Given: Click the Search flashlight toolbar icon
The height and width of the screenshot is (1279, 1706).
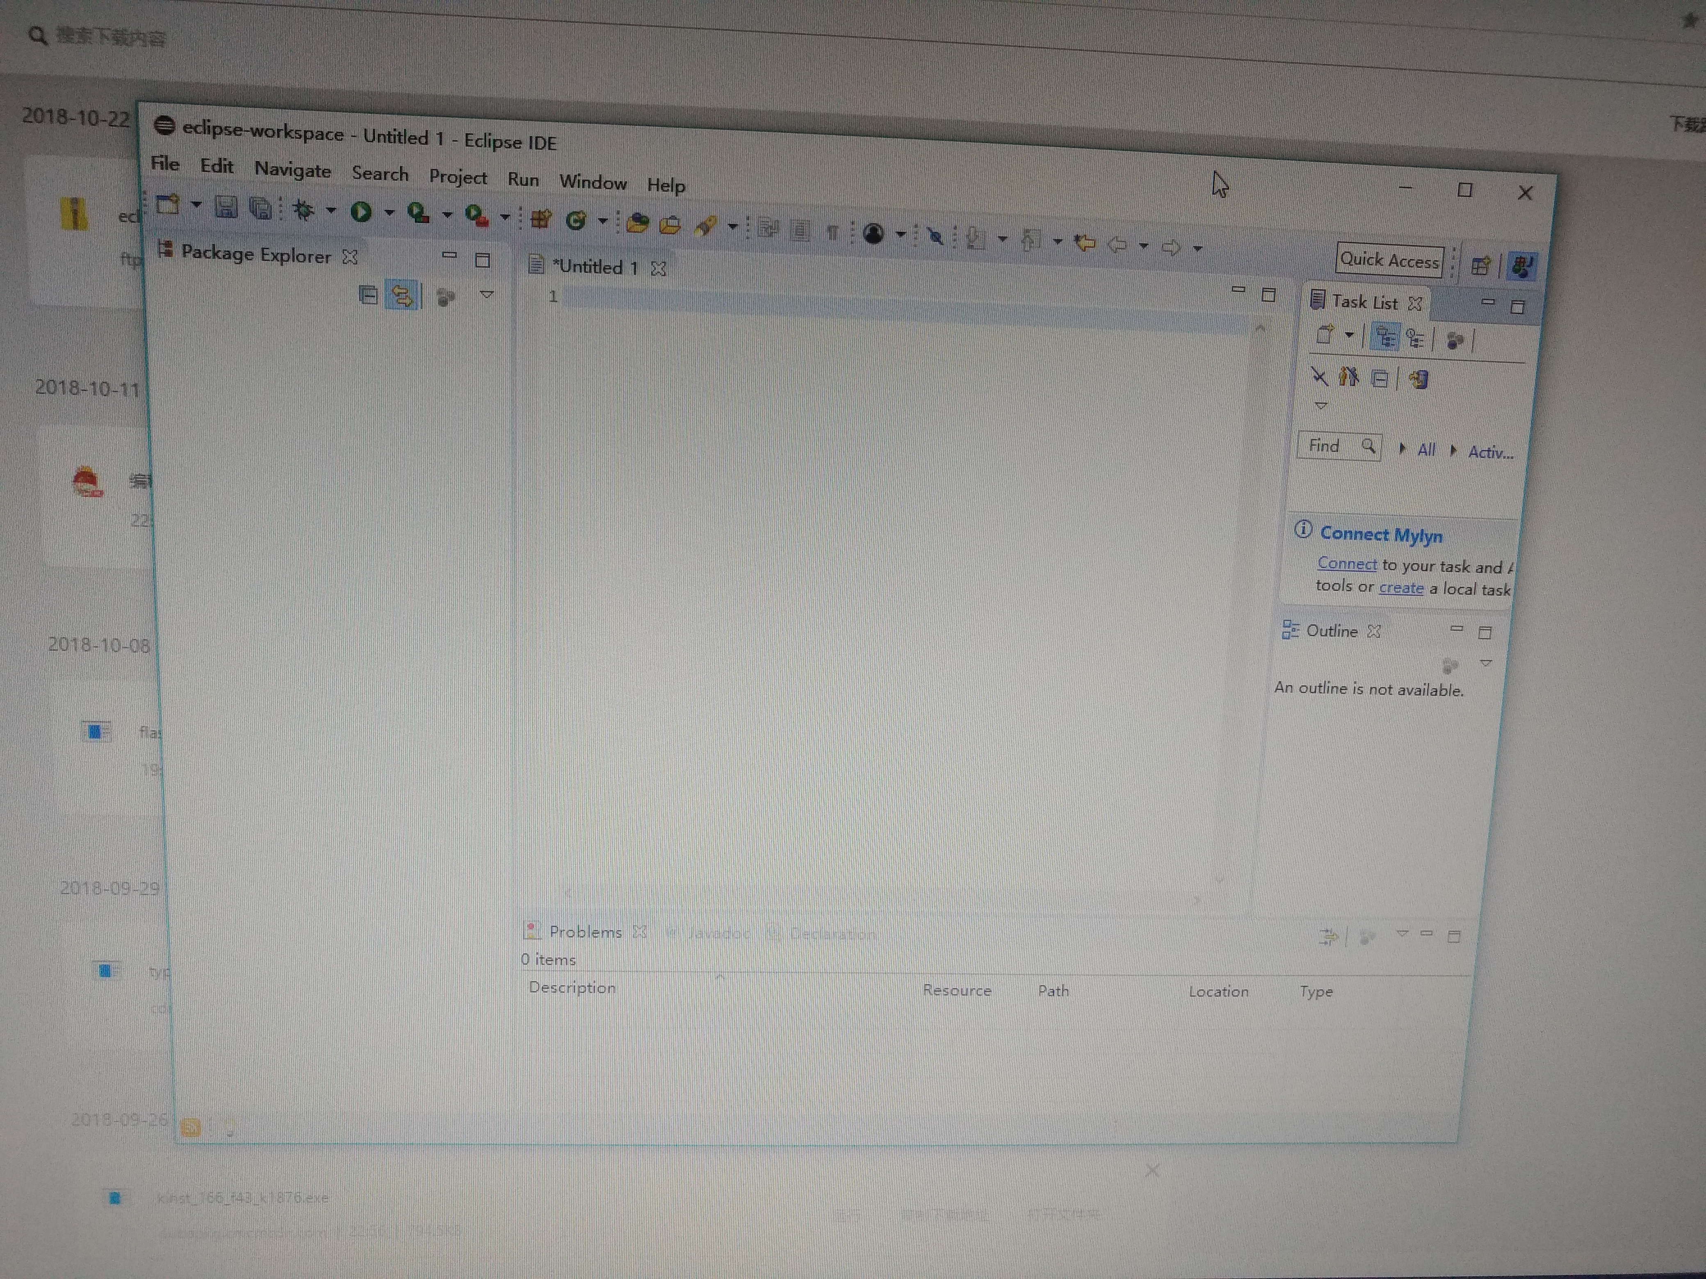Looking at the screenshot, I should [705, 226].
